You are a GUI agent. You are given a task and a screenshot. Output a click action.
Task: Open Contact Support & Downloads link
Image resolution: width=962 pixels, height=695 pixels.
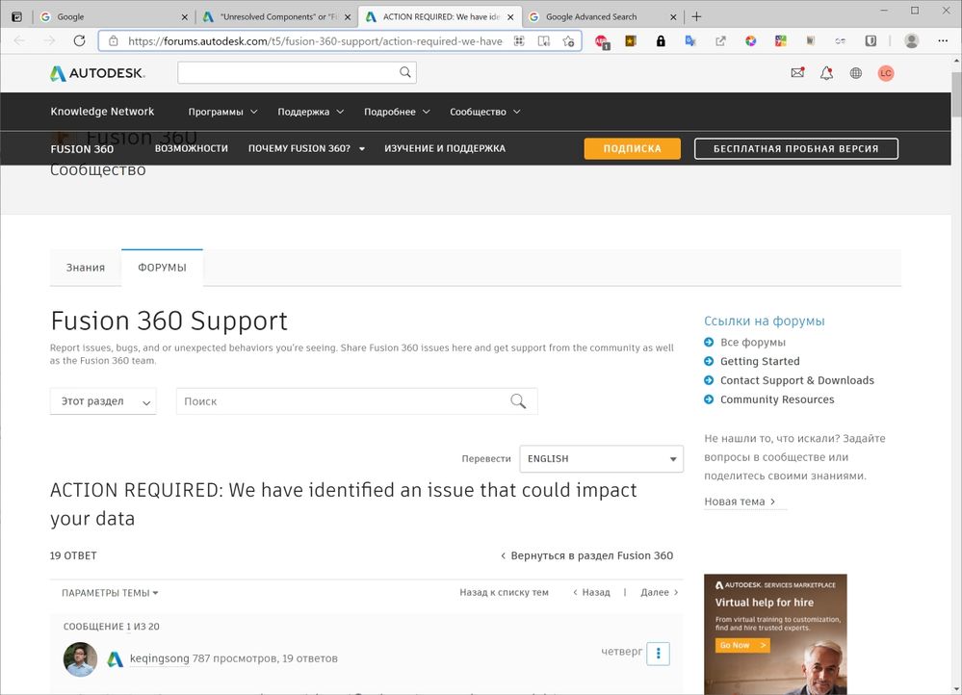(797, 380)
